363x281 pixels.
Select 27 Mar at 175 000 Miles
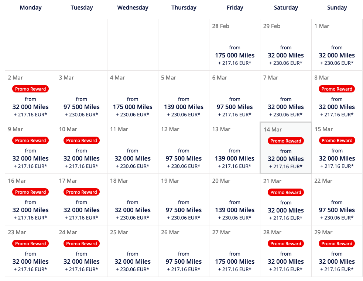click(234, 251)
